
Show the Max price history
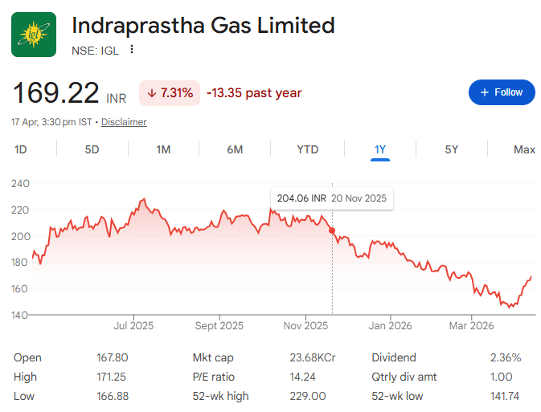(524, 149)
